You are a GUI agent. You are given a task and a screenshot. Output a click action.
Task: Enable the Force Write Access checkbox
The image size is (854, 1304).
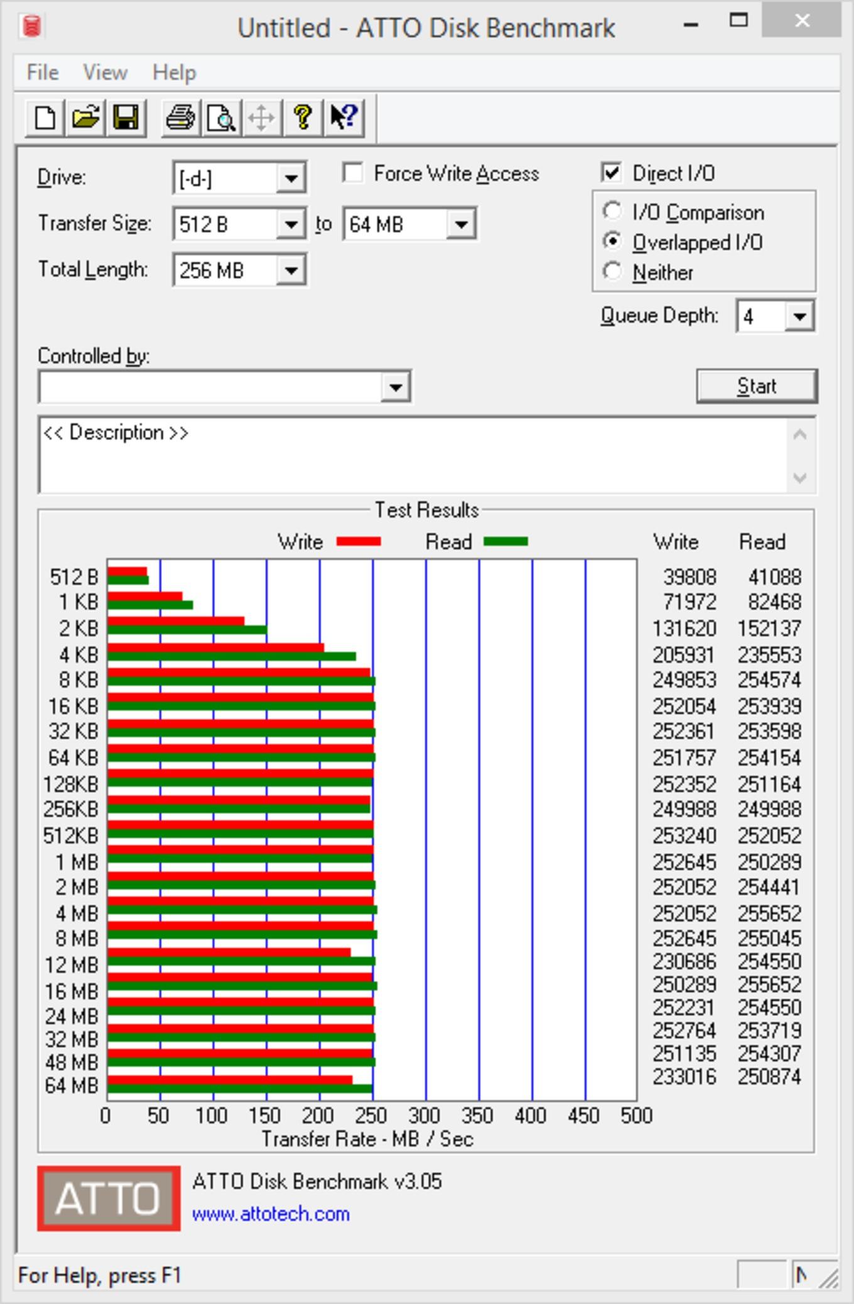click(353, 173)
